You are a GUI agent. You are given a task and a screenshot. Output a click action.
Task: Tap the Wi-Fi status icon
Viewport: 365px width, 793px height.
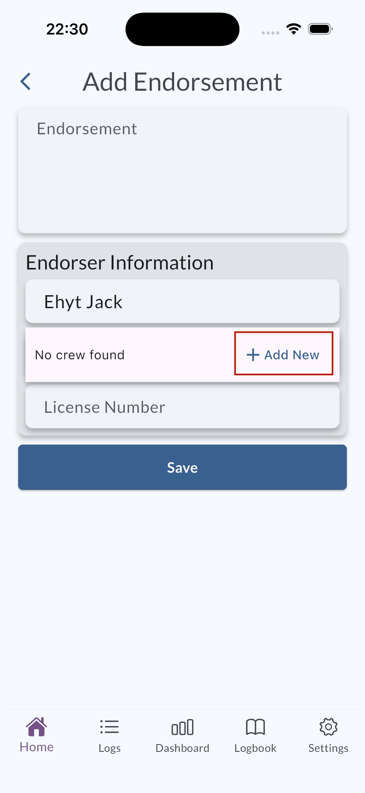[x=294, y=29]
